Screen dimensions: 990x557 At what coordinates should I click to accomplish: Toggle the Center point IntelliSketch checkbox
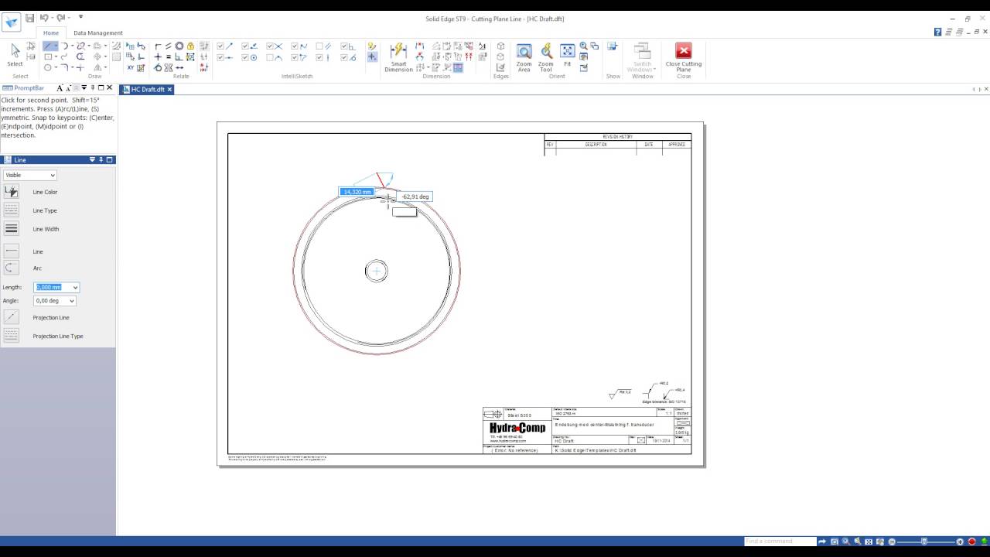[x=245, y=57]
